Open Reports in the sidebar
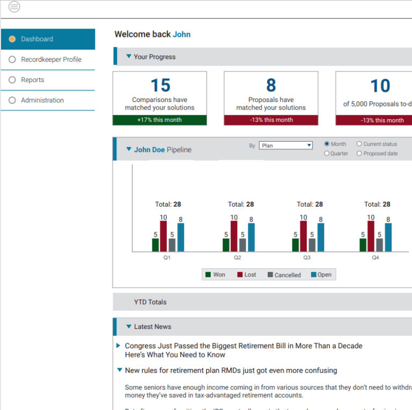 tap(33, 80)
